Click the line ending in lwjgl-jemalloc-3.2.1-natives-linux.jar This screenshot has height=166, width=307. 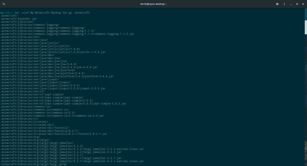click(72, 161)
